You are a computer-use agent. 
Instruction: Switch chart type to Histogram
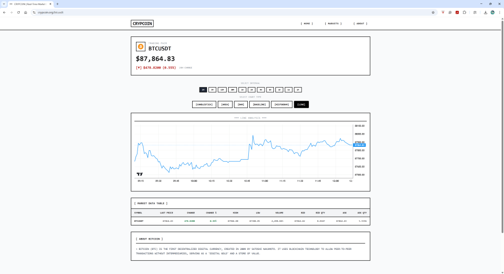click(281, 104)
